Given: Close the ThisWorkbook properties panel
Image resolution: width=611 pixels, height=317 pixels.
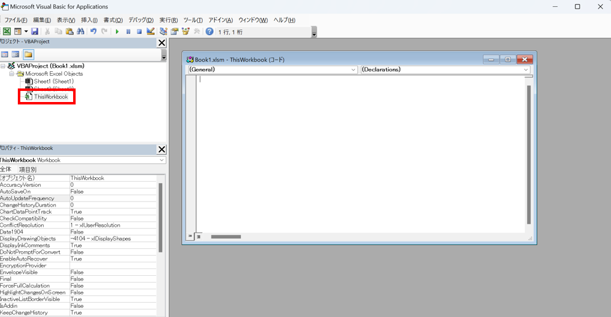Looking at the screenshot, I should pos(162,149).
